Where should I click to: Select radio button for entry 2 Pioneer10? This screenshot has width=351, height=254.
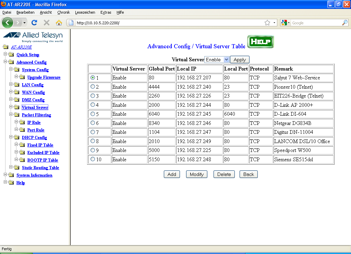(93, 86)
